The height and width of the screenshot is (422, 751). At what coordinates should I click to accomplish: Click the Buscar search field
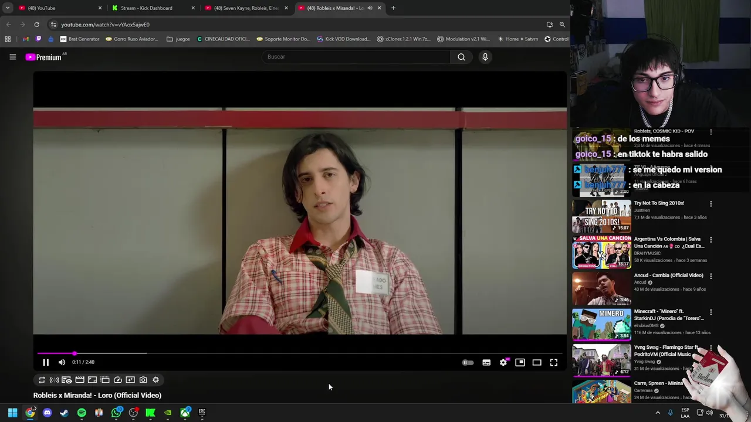tap(357, 57)
